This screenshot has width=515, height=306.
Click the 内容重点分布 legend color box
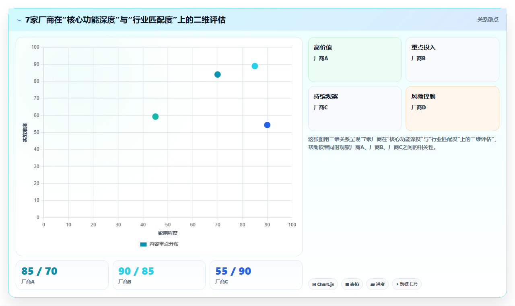(143, 244)
